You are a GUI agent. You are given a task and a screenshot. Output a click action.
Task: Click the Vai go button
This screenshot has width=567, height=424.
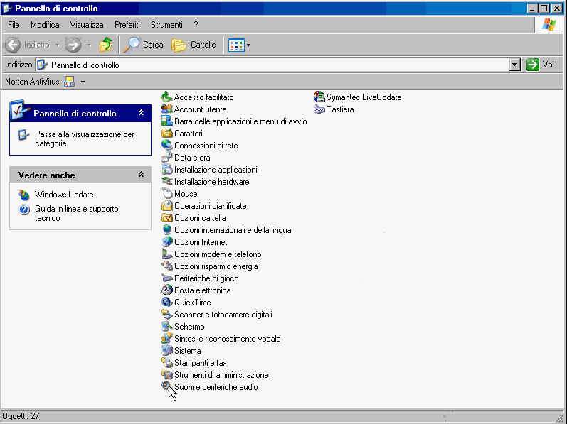point(541,65)
